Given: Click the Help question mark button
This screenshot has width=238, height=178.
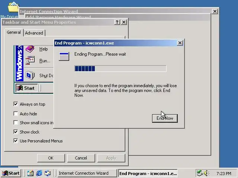Looking at the screenshot, I should (117, 22).
